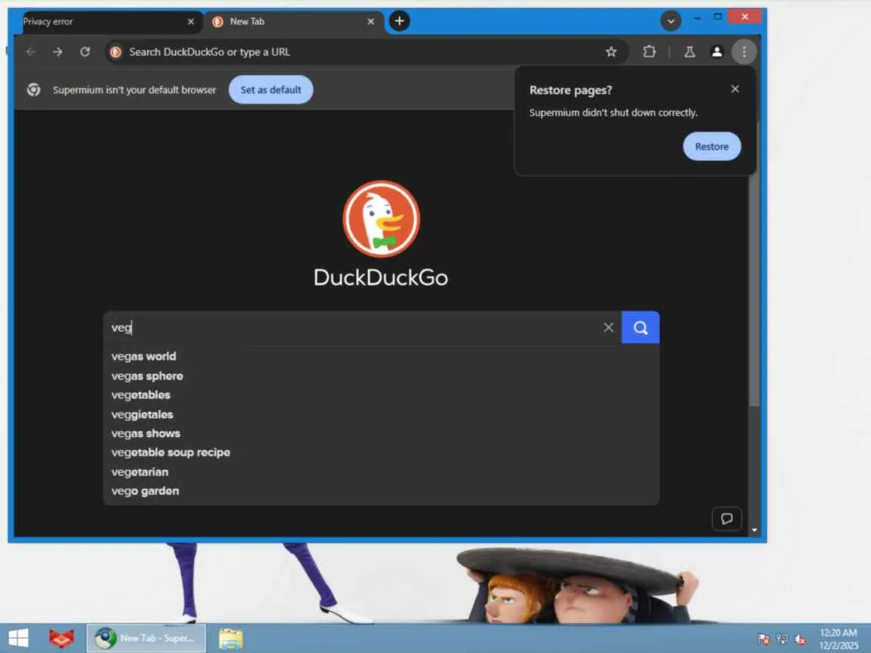
Task: Open File Explorer from taskbar
Action: click(231, 639)
